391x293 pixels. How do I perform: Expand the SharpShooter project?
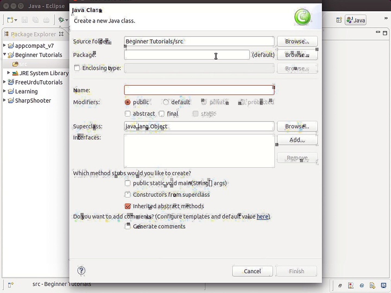click(x=4, y=100)
